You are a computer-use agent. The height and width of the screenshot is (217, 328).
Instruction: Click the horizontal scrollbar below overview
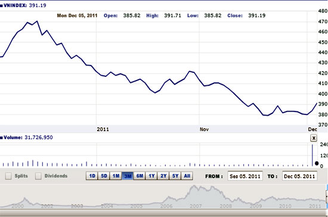[x=163, y=213]
